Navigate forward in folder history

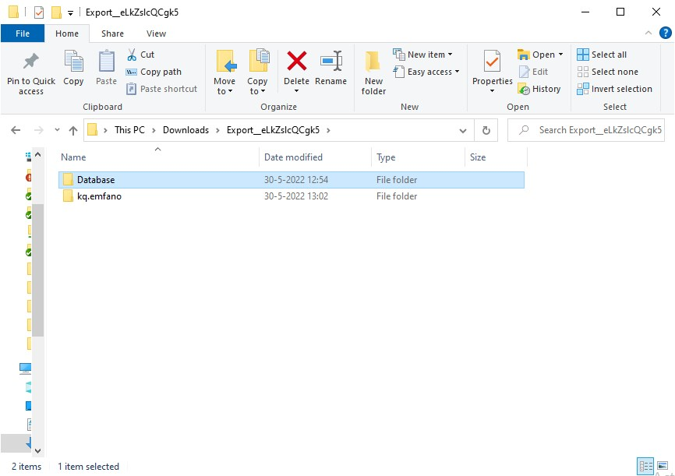39,130
